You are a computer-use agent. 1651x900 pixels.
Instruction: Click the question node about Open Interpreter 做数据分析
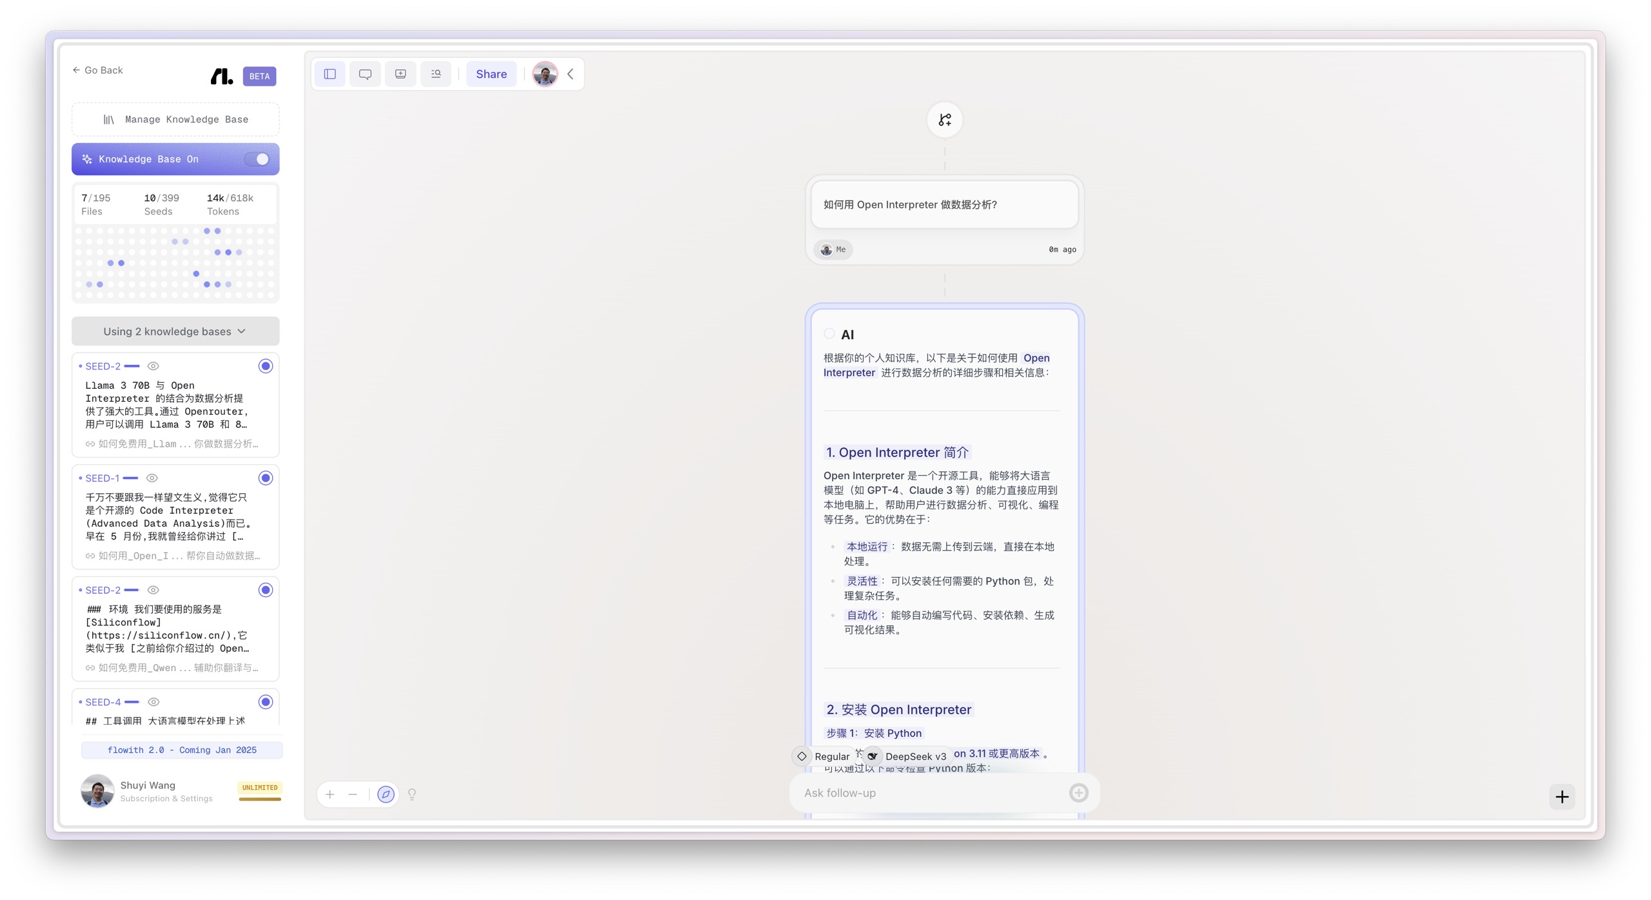point(945,205)
